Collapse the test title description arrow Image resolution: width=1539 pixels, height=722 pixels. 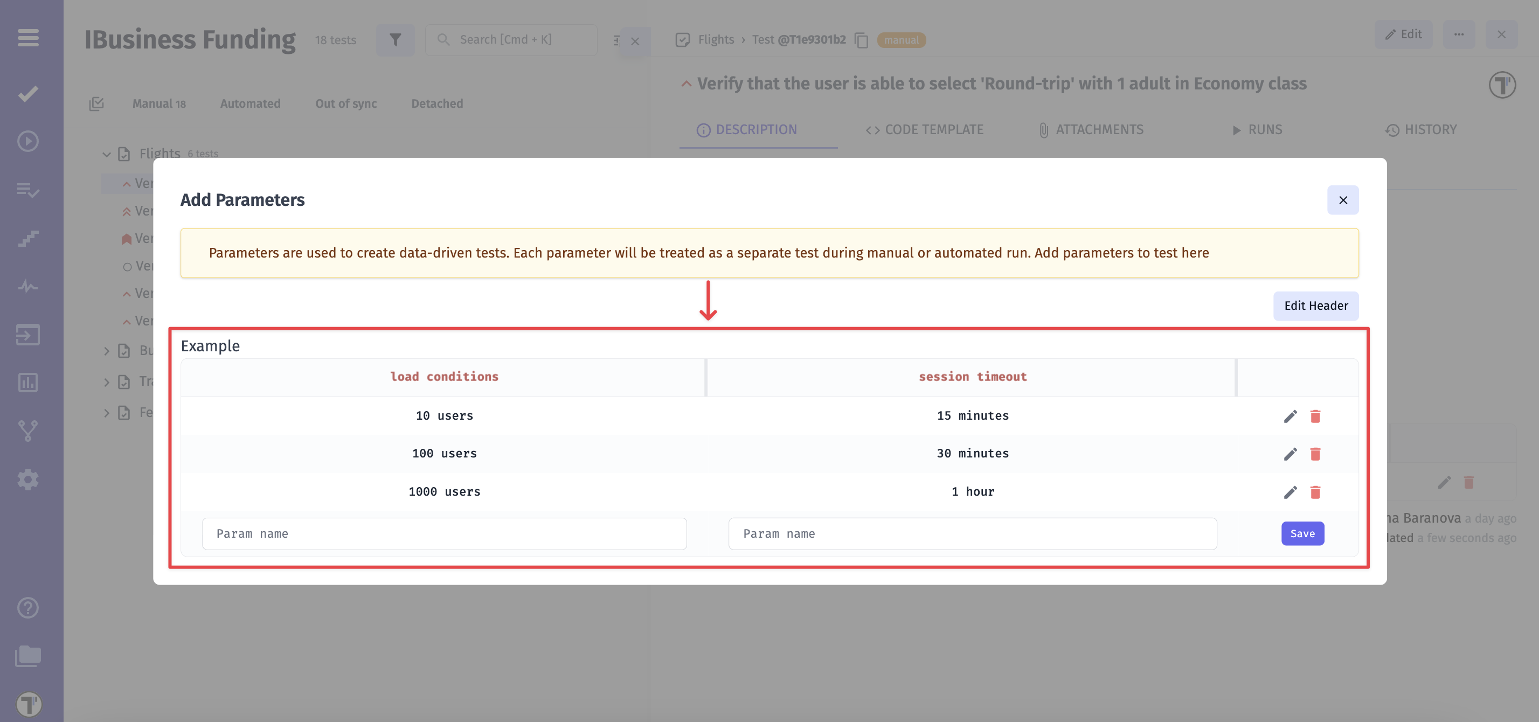click(686, 83)
